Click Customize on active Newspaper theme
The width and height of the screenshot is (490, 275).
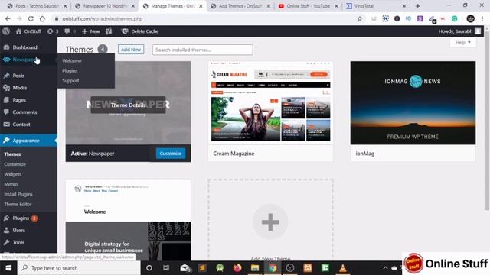(x=171, y=154)
